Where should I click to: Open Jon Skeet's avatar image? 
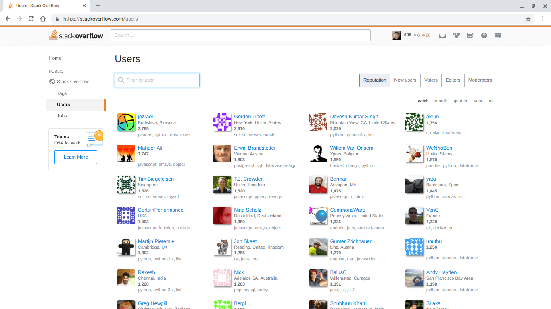(222, 247)
